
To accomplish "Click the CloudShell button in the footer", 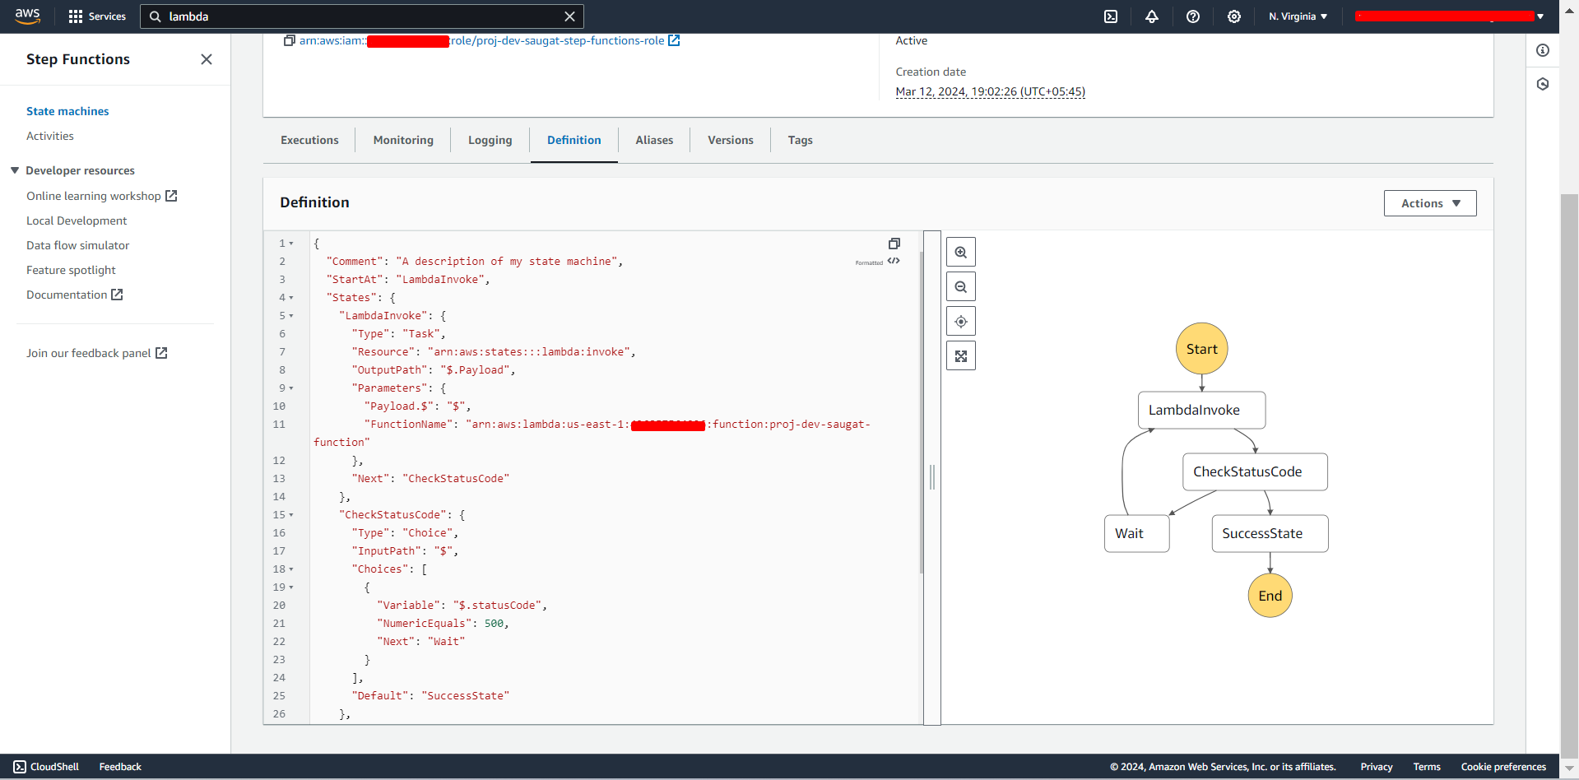I will (x=46, y=767).
